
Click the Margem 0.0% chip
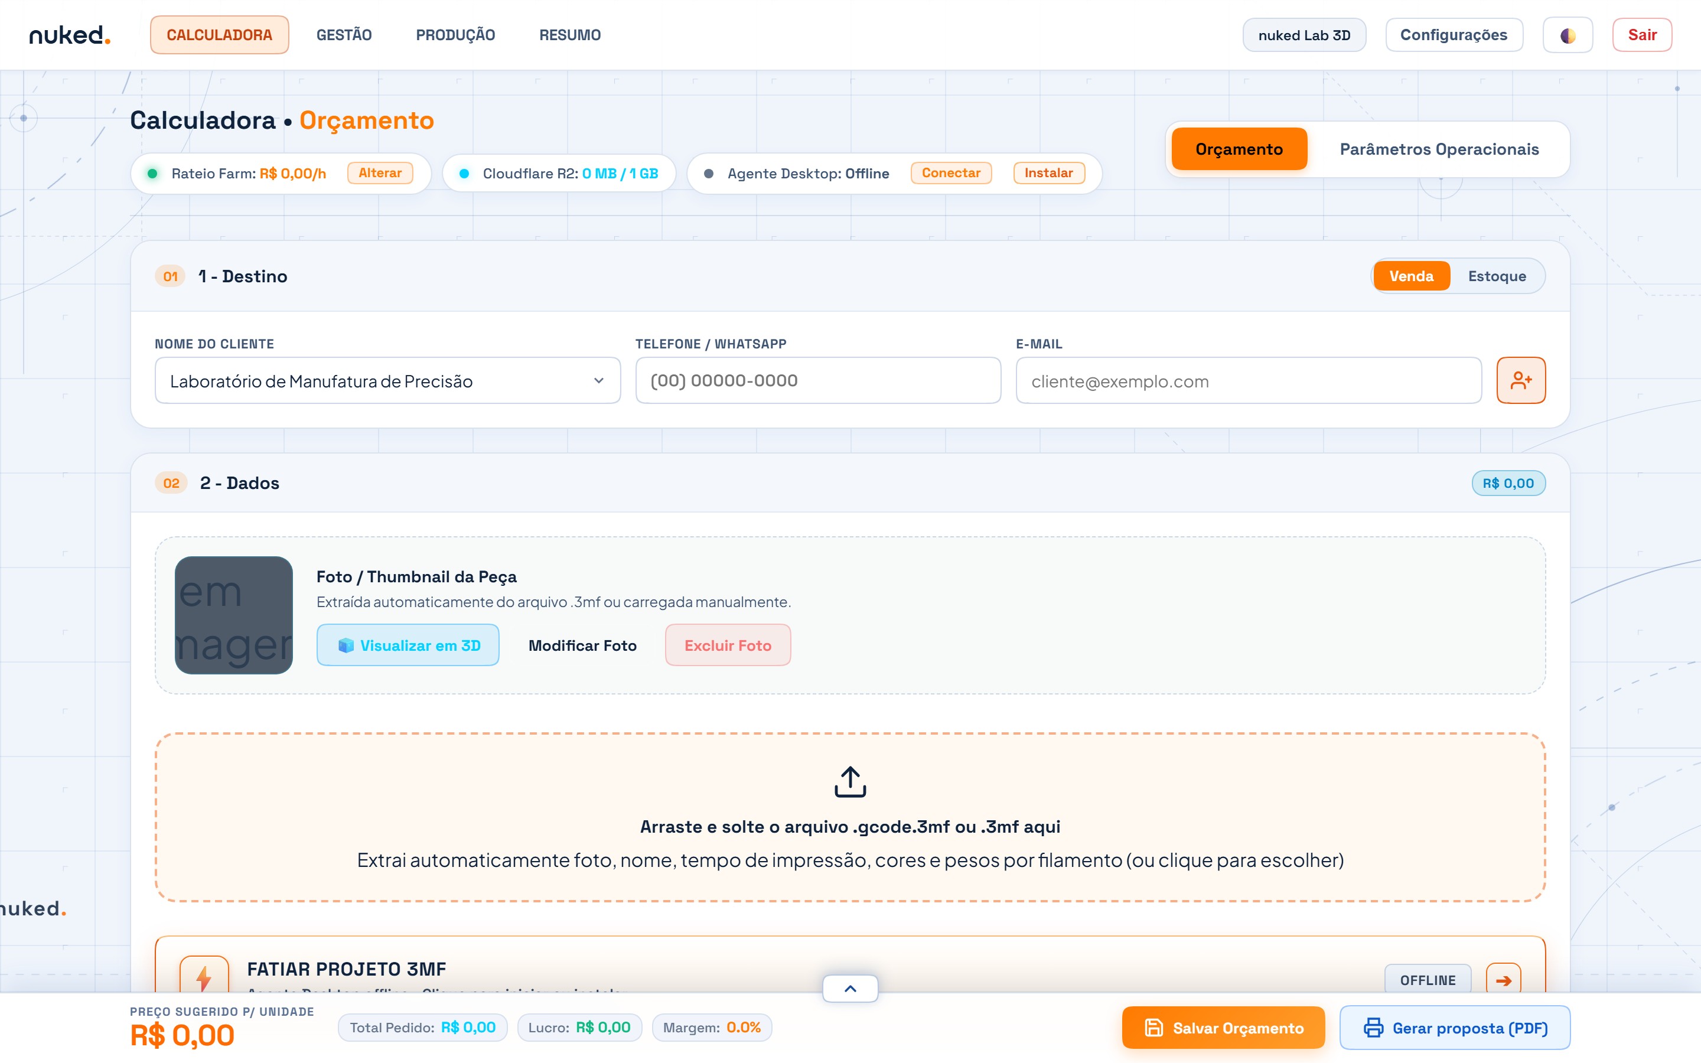click(711, 1028)
